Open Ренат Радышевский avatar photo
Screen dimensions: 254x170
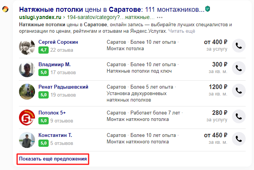pyautogui.click(x=27, y=92)
